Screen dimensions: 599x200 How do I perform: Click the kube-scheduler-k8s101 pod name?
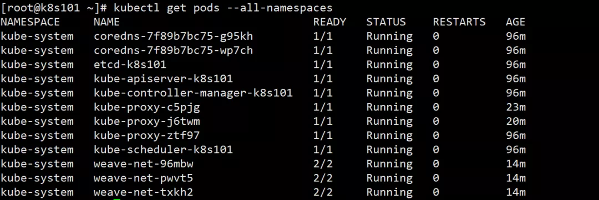(164, 150)
